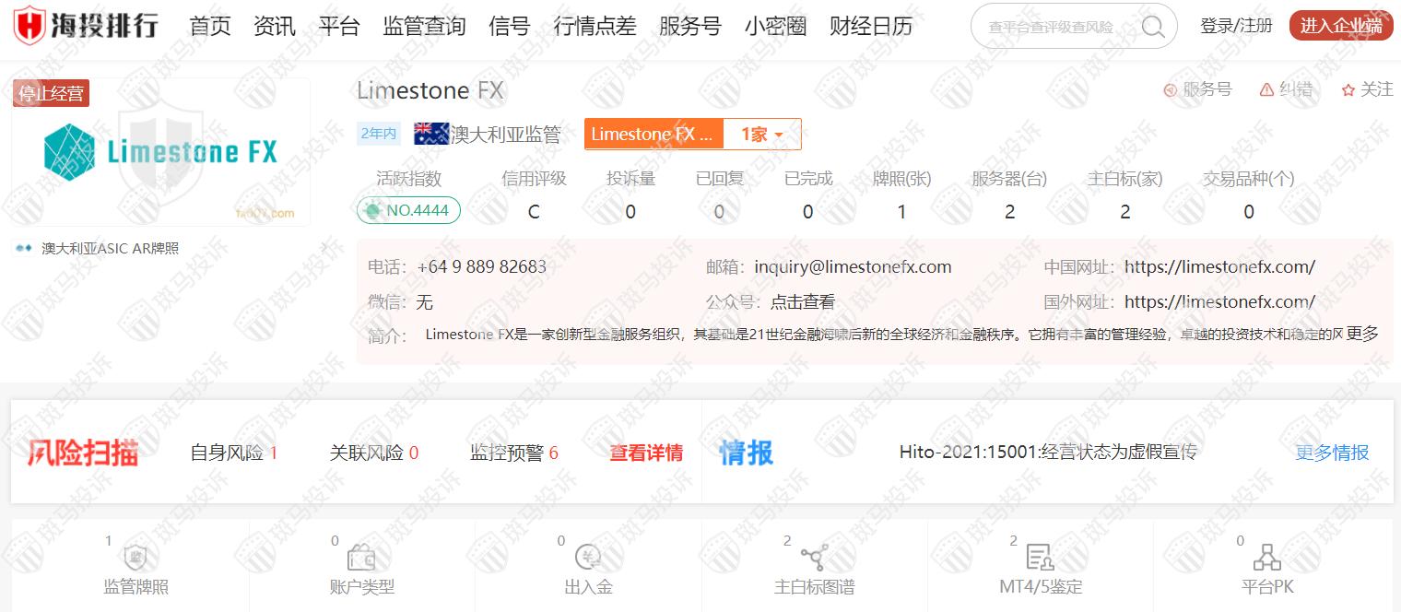Click the 纠错 warning triangle icon
The image size is (1401, 612).
pos(1266,89)
